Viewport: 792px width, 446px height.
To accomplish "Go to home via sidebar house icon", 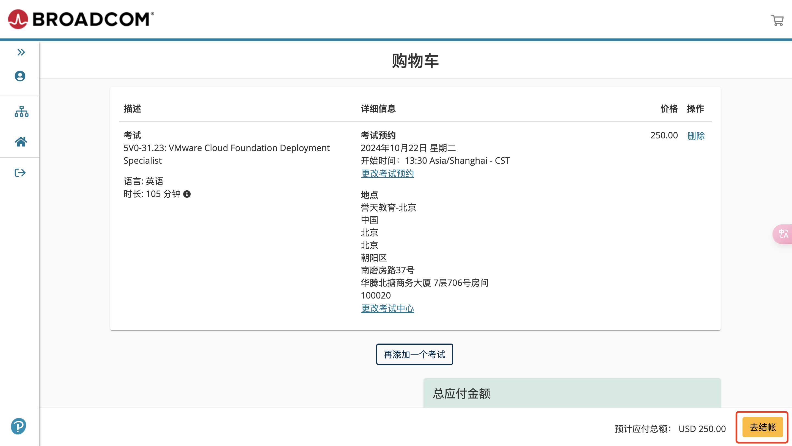I will coord(21,141).
